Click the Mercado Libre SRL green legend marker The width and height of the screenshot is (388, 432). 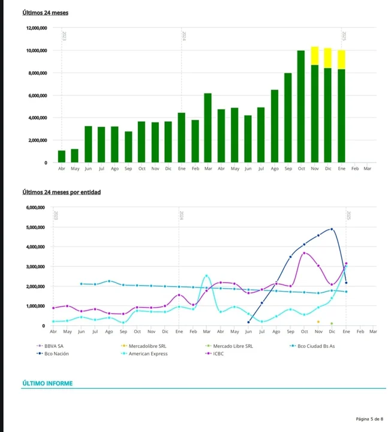(209, 346)
